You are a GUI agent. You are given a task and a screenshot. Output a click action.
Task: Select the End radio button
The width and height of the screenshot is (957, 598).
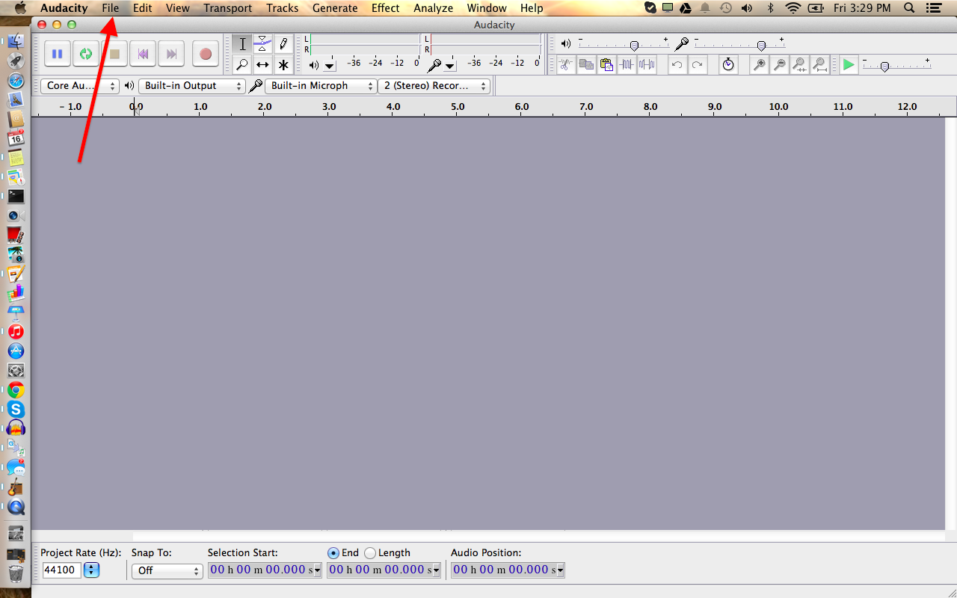pos(333,553)
